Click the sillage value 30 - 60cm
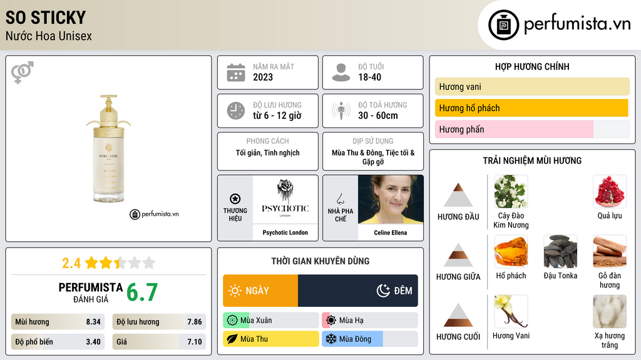 tap(378, 116)
